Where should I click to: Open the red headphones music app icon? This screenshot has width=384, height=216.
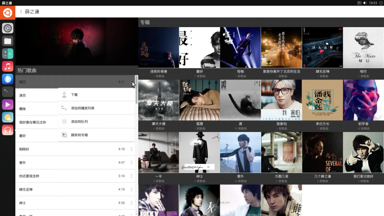point(8,130)
